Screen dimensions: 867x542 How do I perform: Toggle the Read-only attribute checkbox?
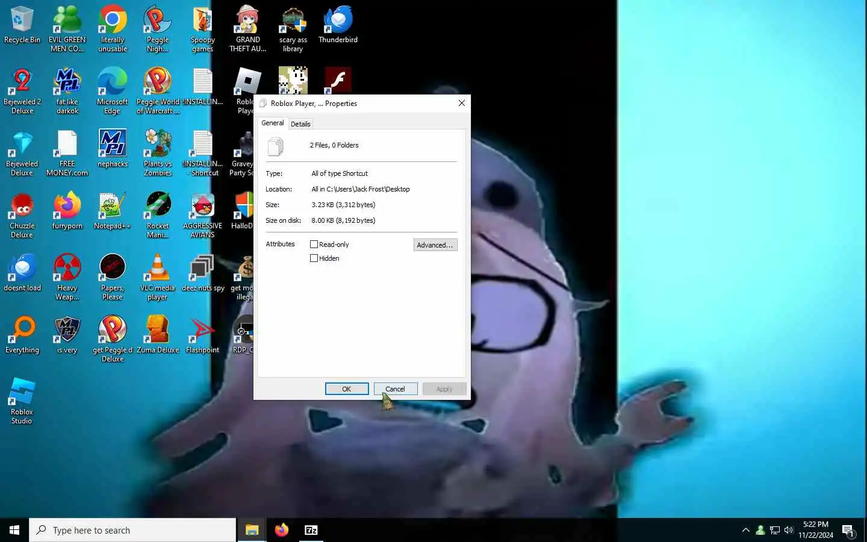coord(314,245)
